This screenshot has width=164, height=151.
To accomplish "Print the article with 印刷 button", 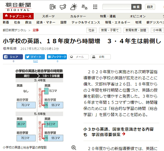I will [x=101, y=57].
